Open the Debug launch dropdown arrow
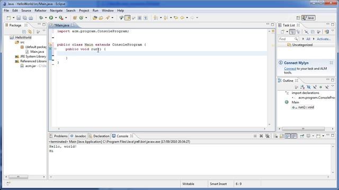 click(x=46, y=18)
